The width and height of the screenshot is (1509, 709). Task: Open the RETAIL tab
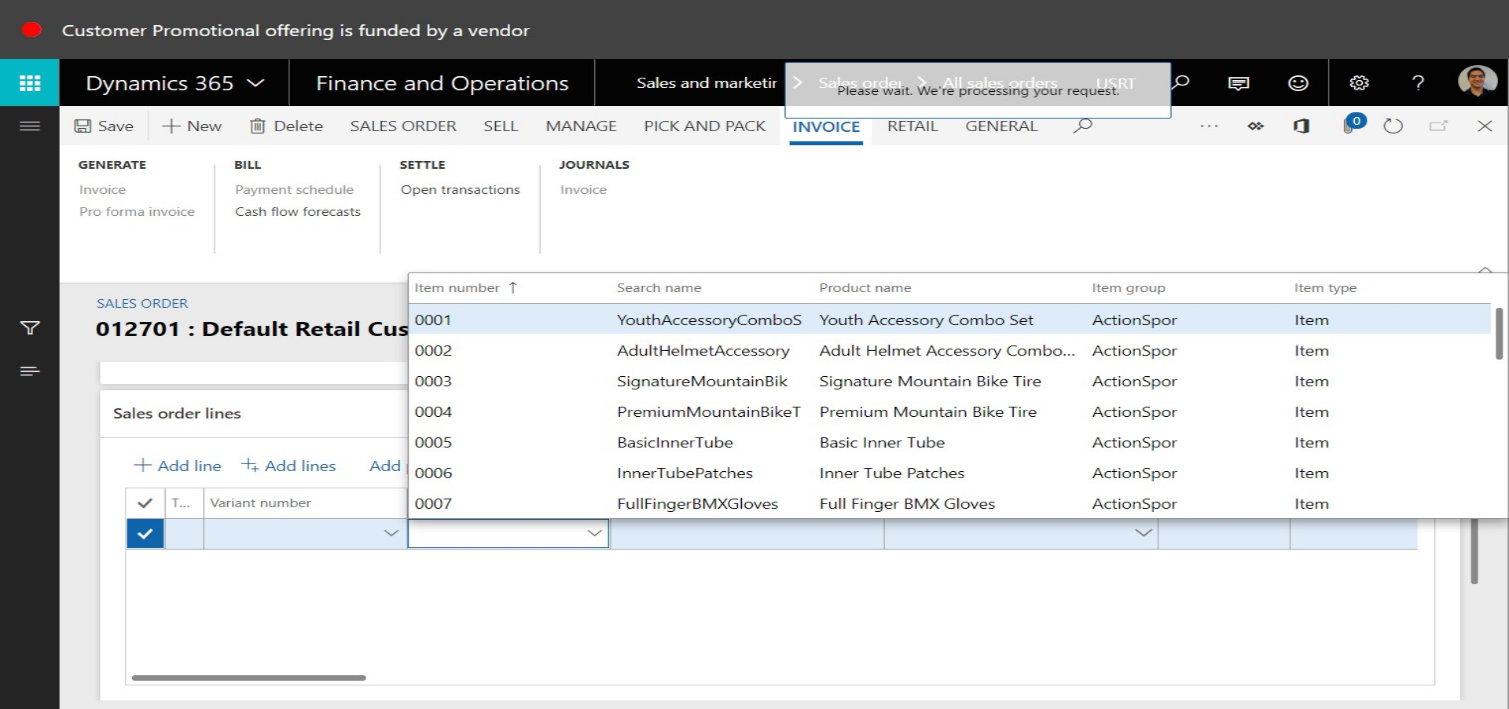coord(912,126)
